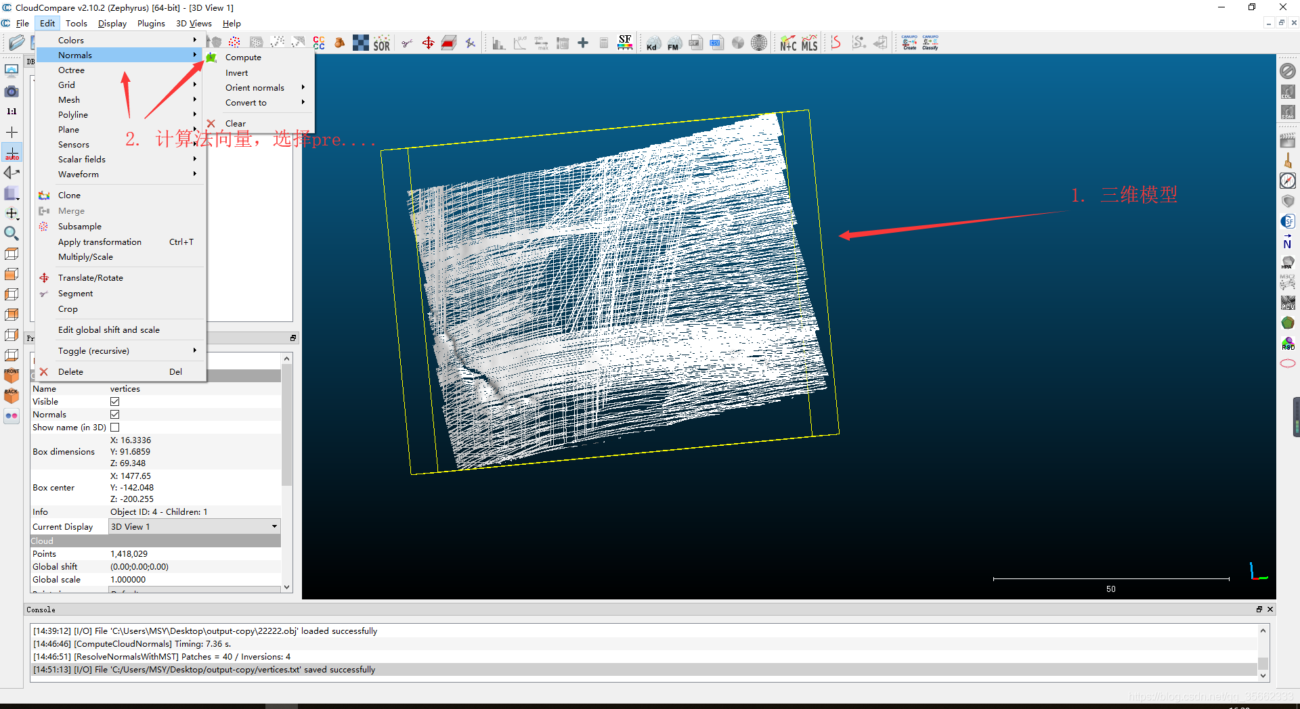The width and height of the screenshot is (1300, 709).
Task: Click the magnifier zoom icon in left sidebar
Action: coord(12,233)
